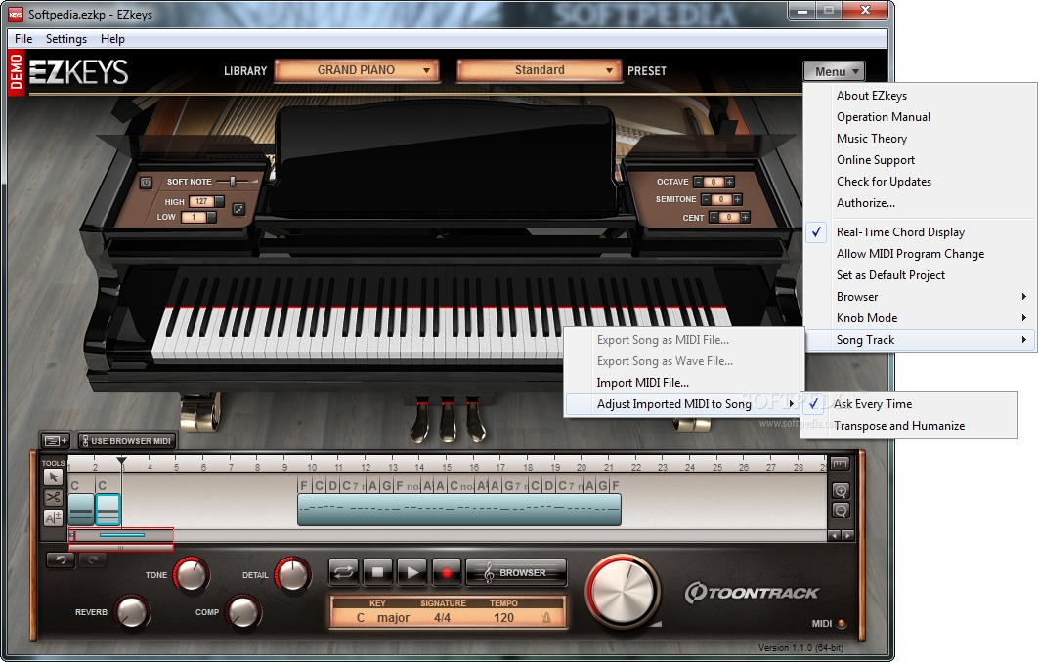Increase semitone with the plus button
The height and width of the screenshot is (662, 1038).
tap(738, 199)
